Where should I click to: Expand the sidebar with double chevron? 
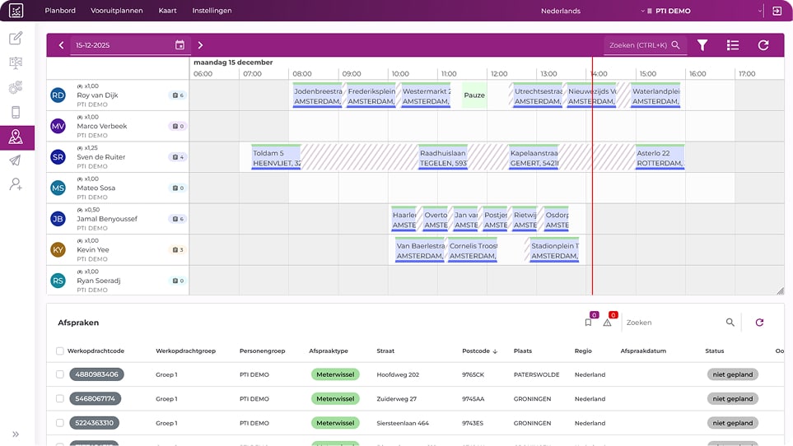tap(16, 434)
